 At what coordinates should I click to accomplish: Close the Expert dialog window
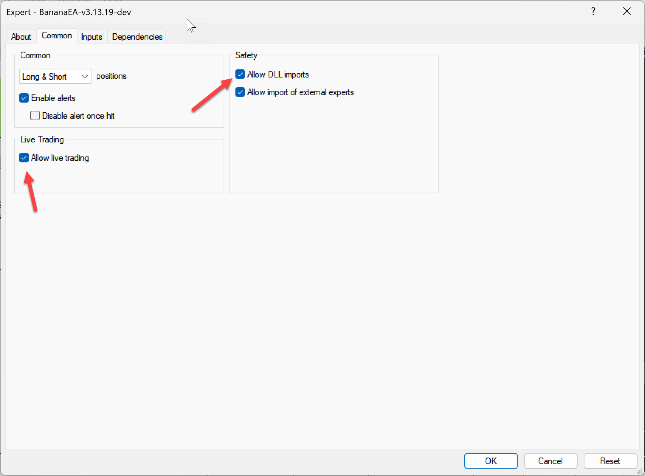click(x=627, y=11)
